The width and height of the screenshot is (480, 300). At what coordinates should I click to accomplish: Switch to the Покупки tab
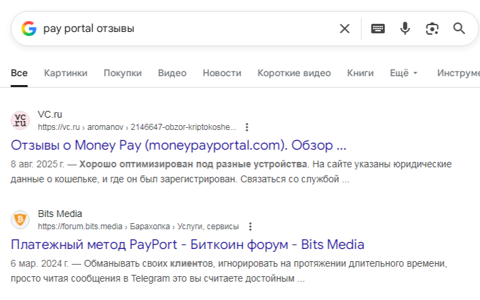(x=123, y=73)
